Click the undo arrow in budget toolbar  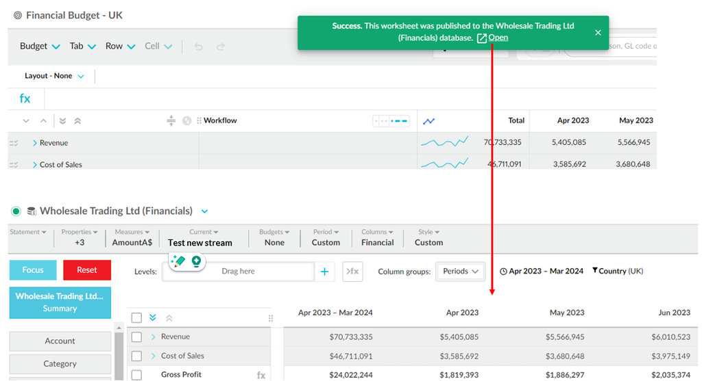click(199, 47)
